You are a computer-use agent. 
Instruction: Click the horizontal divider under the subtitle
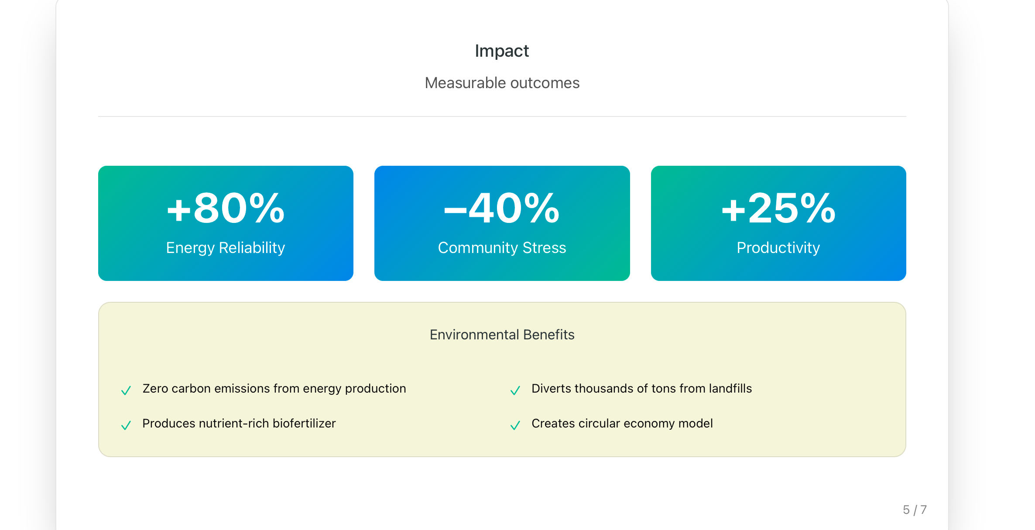(x=502, y=116)
